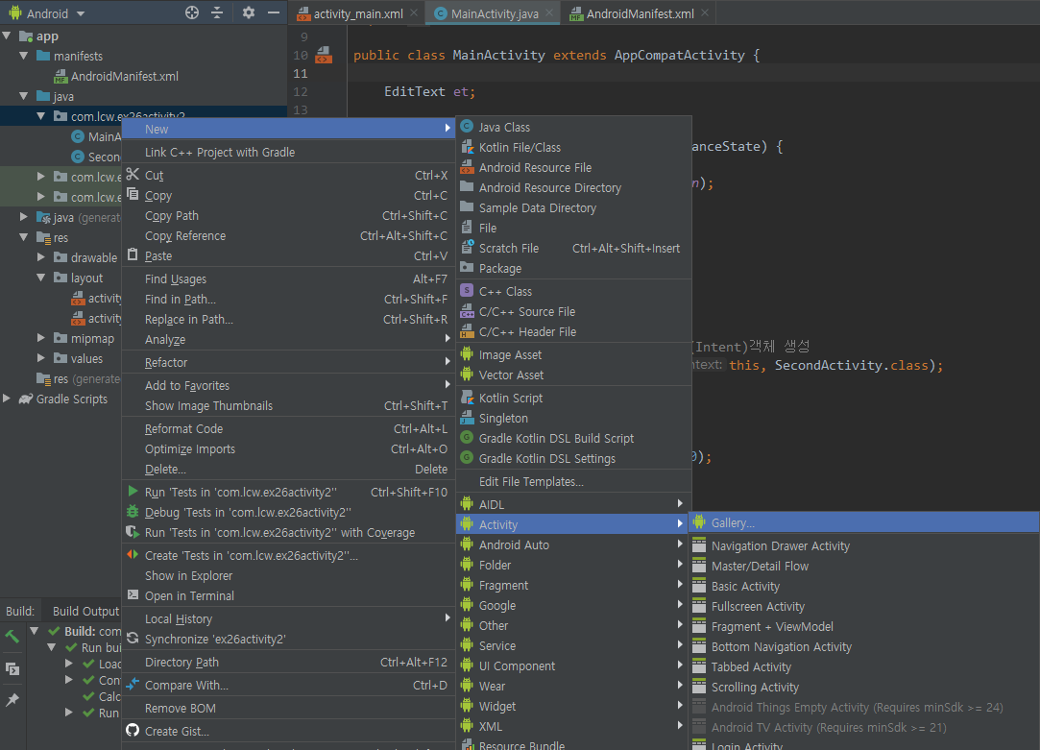Choose Compare With...

[288, 685]
